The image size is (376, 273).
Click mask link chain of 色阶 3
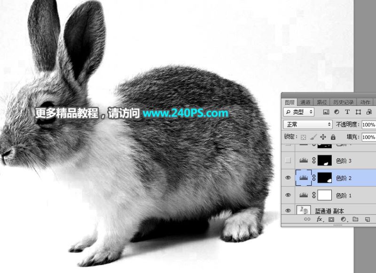pyautogui.click(x=314, y=160)
